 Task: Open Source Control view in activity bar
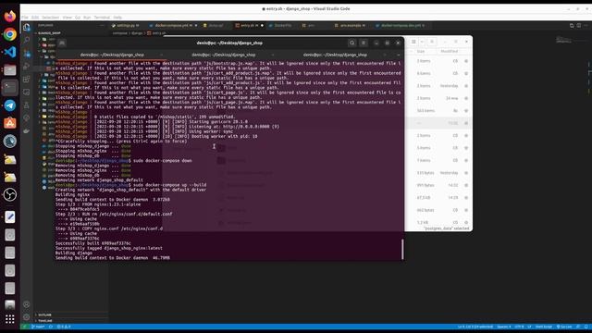point(27,54)
